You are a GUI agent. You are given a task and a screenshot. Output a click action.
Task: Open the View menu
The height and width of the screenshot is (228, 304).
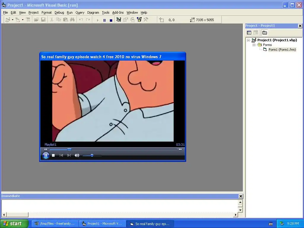(x=22, y=12)
